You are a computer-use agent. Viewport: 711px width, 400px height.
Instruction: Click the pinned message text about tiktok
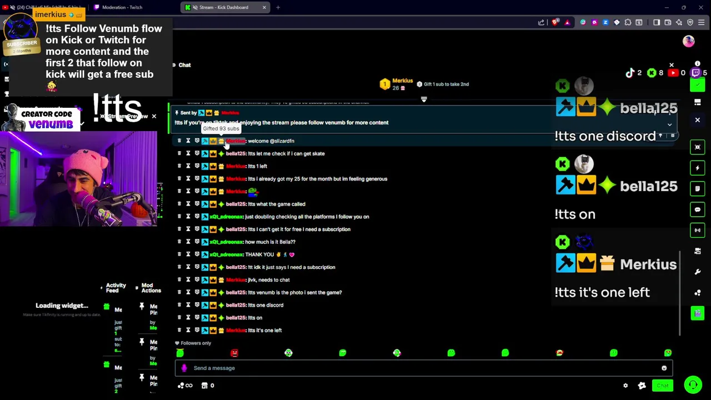click(x=282, y=123)
